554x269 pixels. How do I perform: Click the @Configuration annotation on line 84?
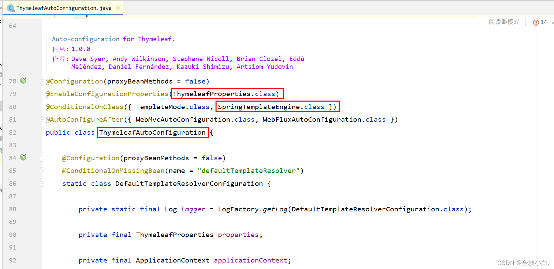click(91, 158)
